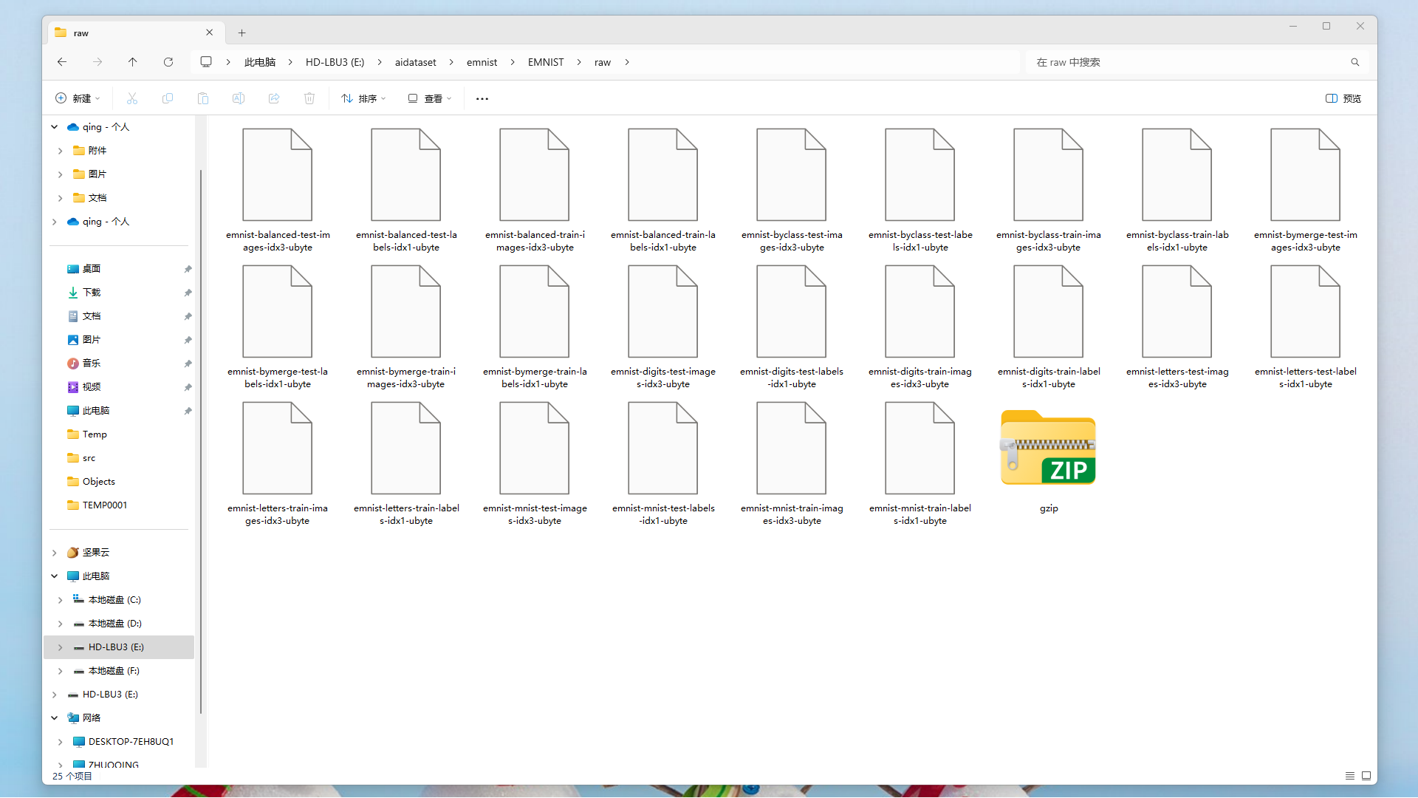Switch to large icons view in status bar

(1366, 776)
